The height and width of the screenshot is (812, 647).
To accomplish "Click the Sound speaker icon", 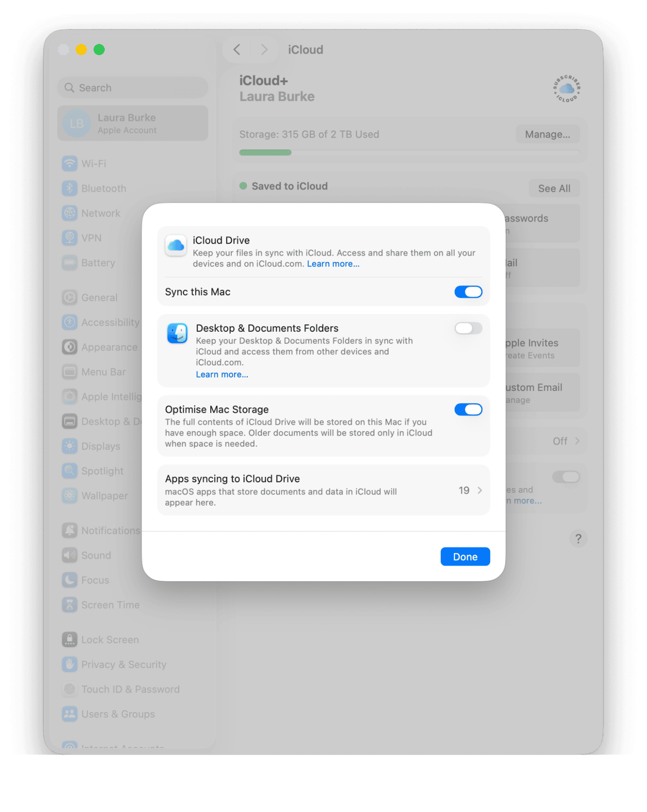I will (70, 555).
